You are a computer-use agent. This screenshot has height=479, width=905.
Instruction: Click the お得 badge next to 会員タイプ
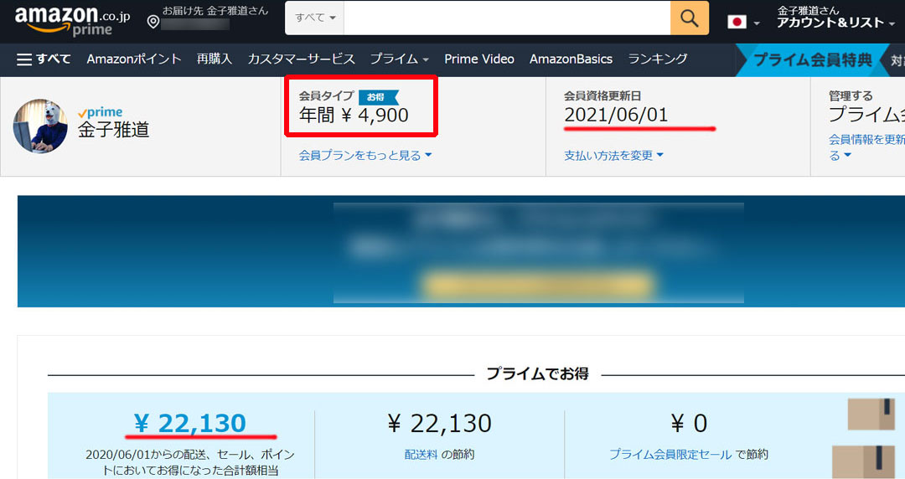pos(378,97)
